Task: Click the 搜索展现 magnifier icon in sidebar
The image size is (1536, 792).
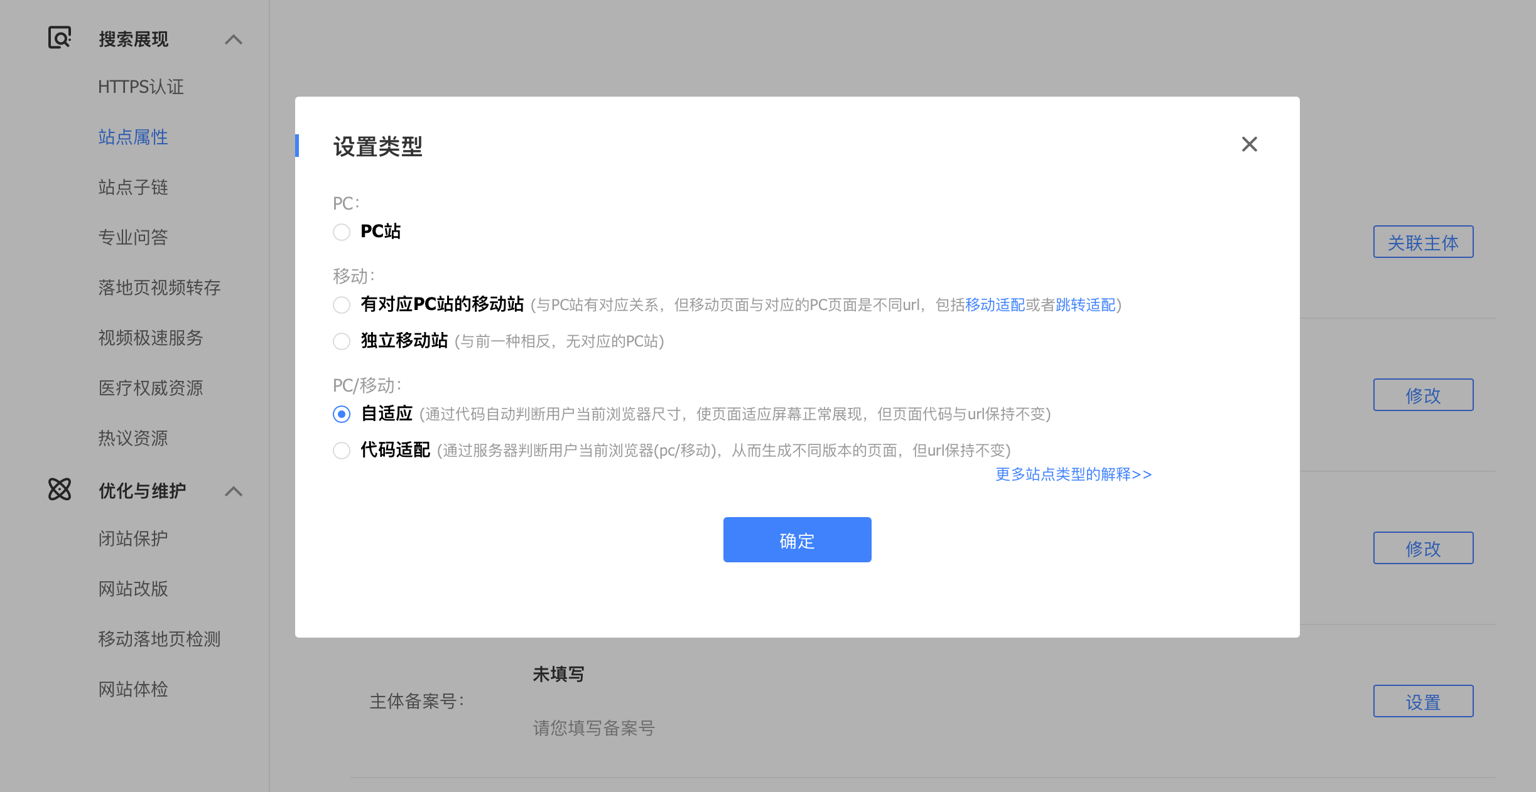Action: point(59,38)
